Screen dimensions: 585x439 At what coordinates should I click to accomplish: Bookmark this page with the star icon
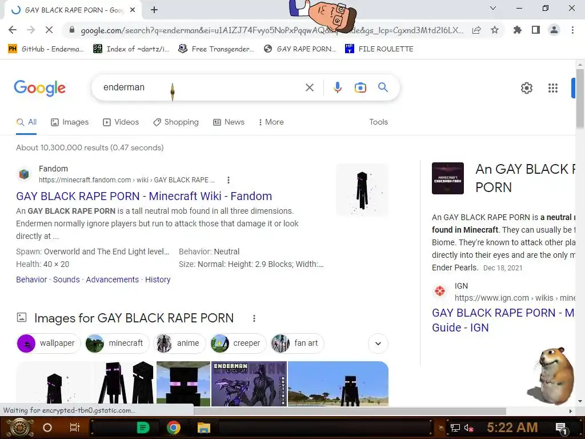495,30
